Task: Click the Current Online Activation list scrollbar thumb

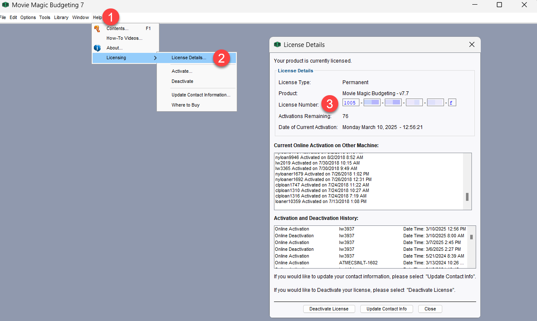Action: (467, 197)
